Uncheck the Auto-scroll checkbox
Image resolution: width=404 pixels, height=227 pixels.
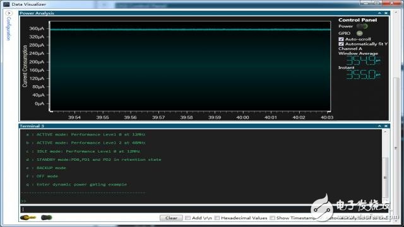pos(341,39)
